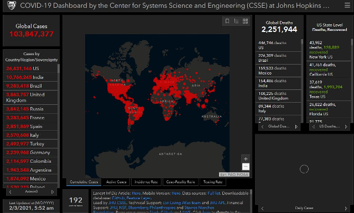
Task: Advance the Admin0 list with right arrow
Action: tap(53, 192)
